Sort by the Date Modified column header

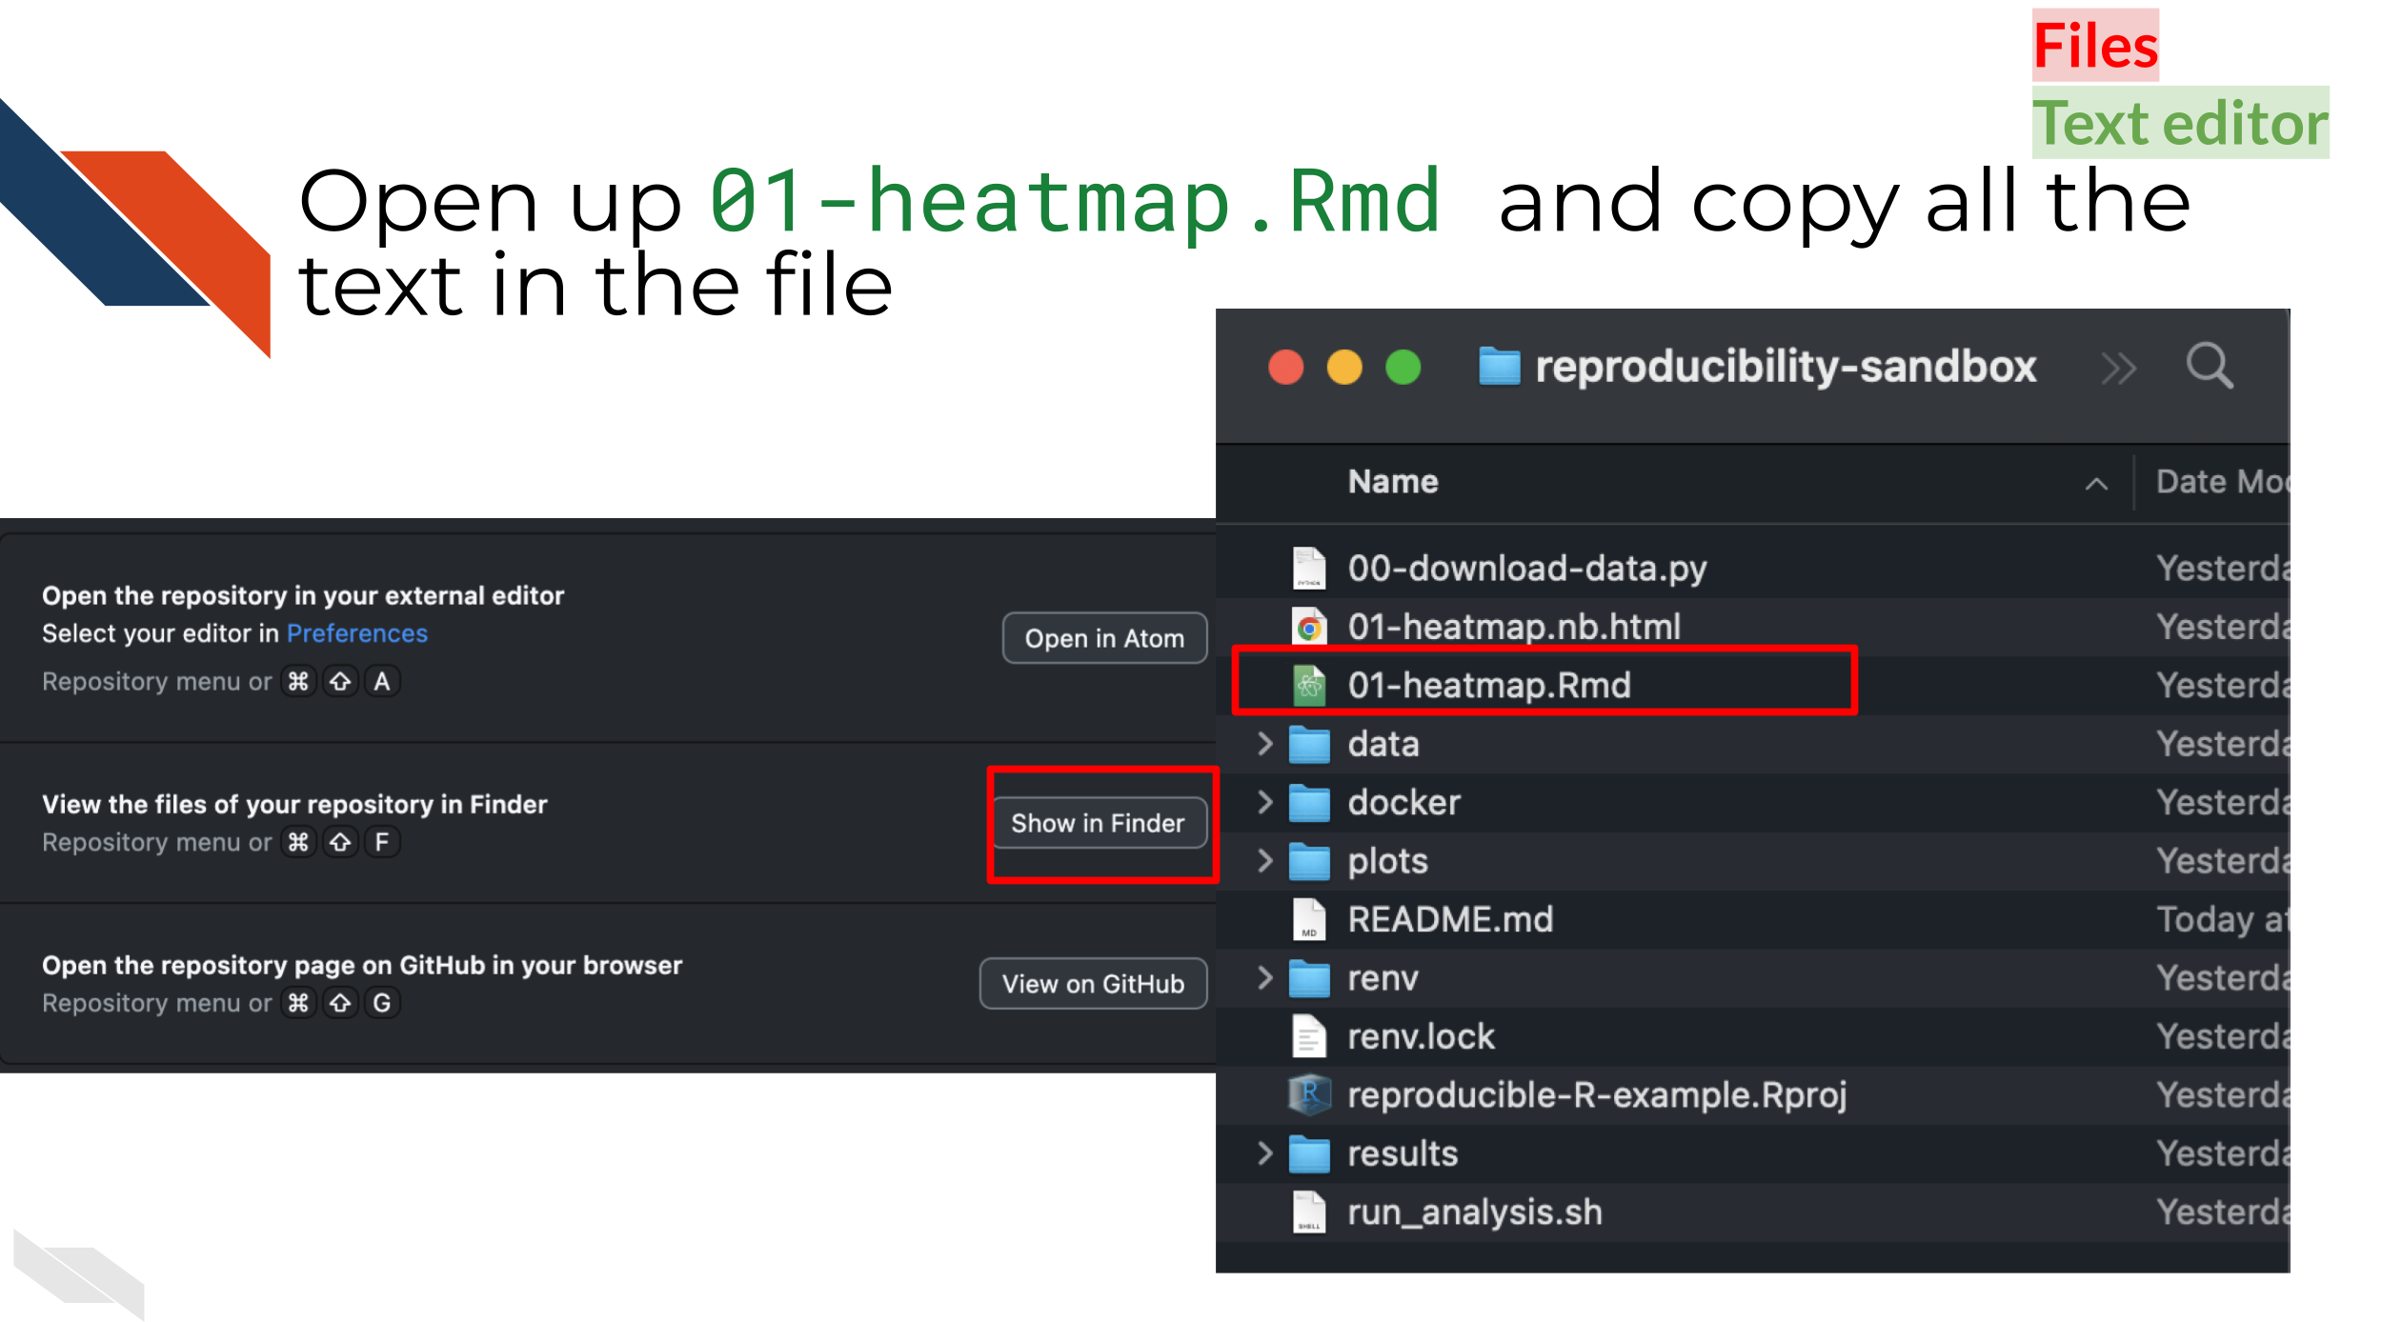point(2221,482)
